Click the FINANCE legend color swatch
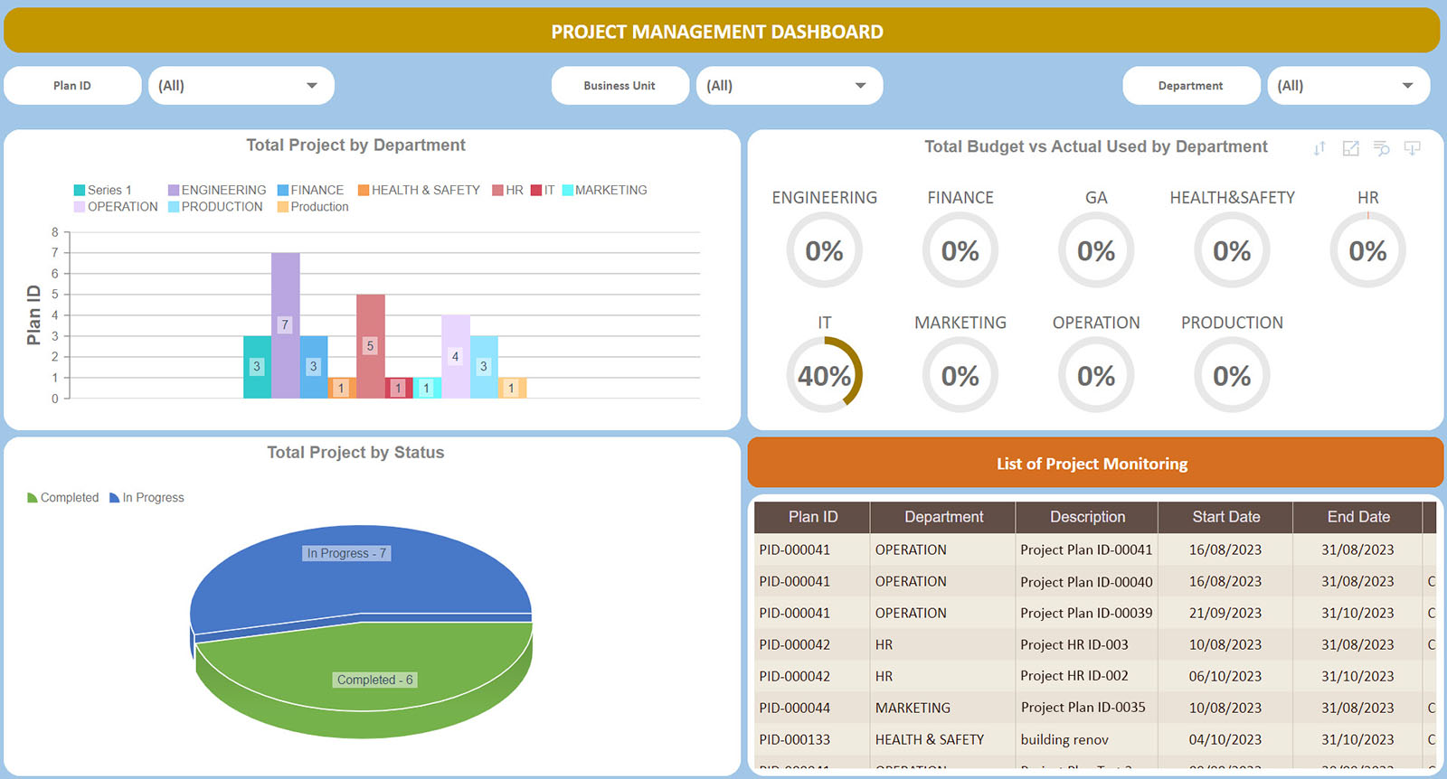The image size is (1447, 779). click(283, 191)
